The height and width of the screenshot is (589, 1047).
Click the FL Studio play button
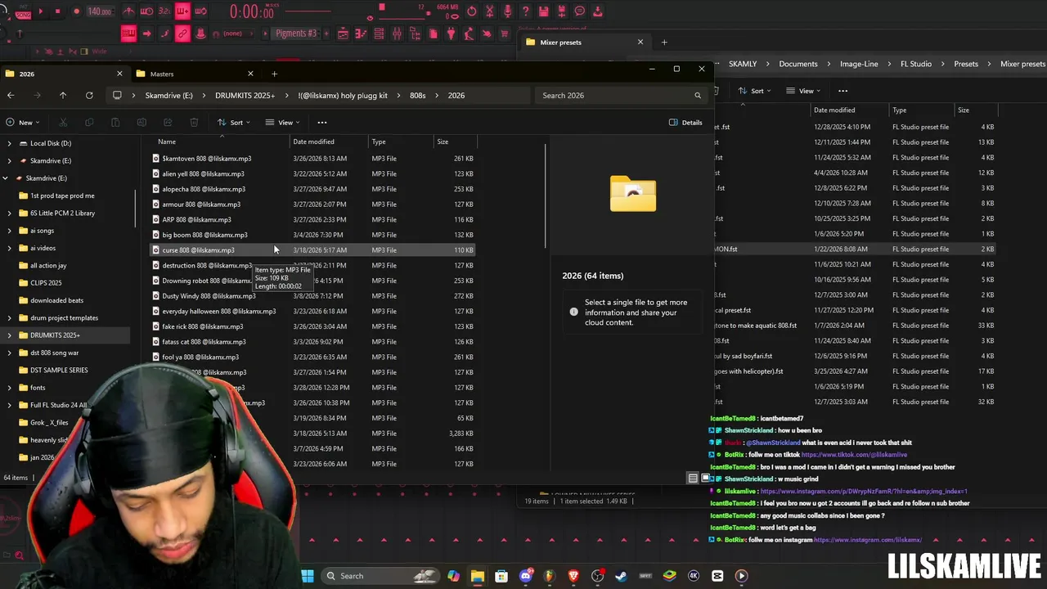41,11
